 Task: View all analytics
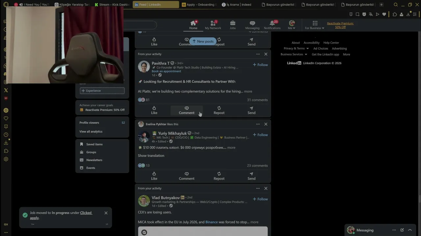tap(91, 131)
